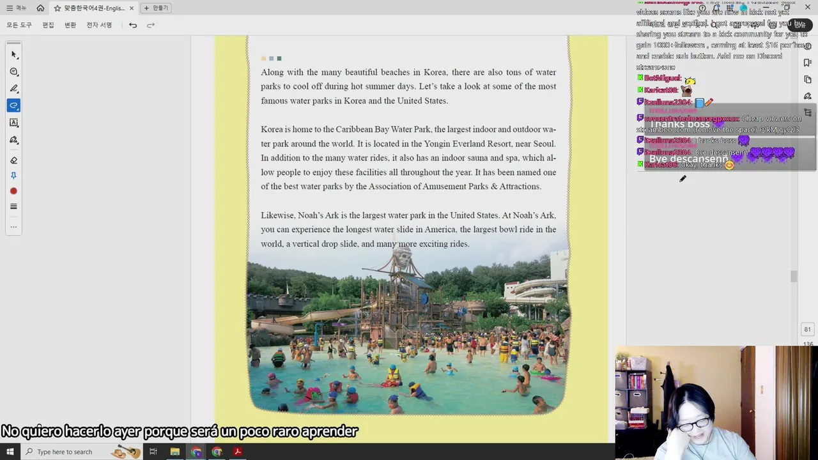Select the highlighter pen tool
The height and width of the screenshot is (460, 818).
(13, 88)
